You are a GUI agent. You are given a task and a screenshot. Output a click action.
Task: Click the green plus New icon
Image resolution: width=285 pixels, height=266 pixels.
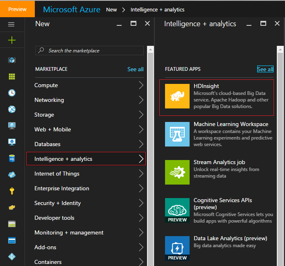pyautogui.click(x=12, y=40)
